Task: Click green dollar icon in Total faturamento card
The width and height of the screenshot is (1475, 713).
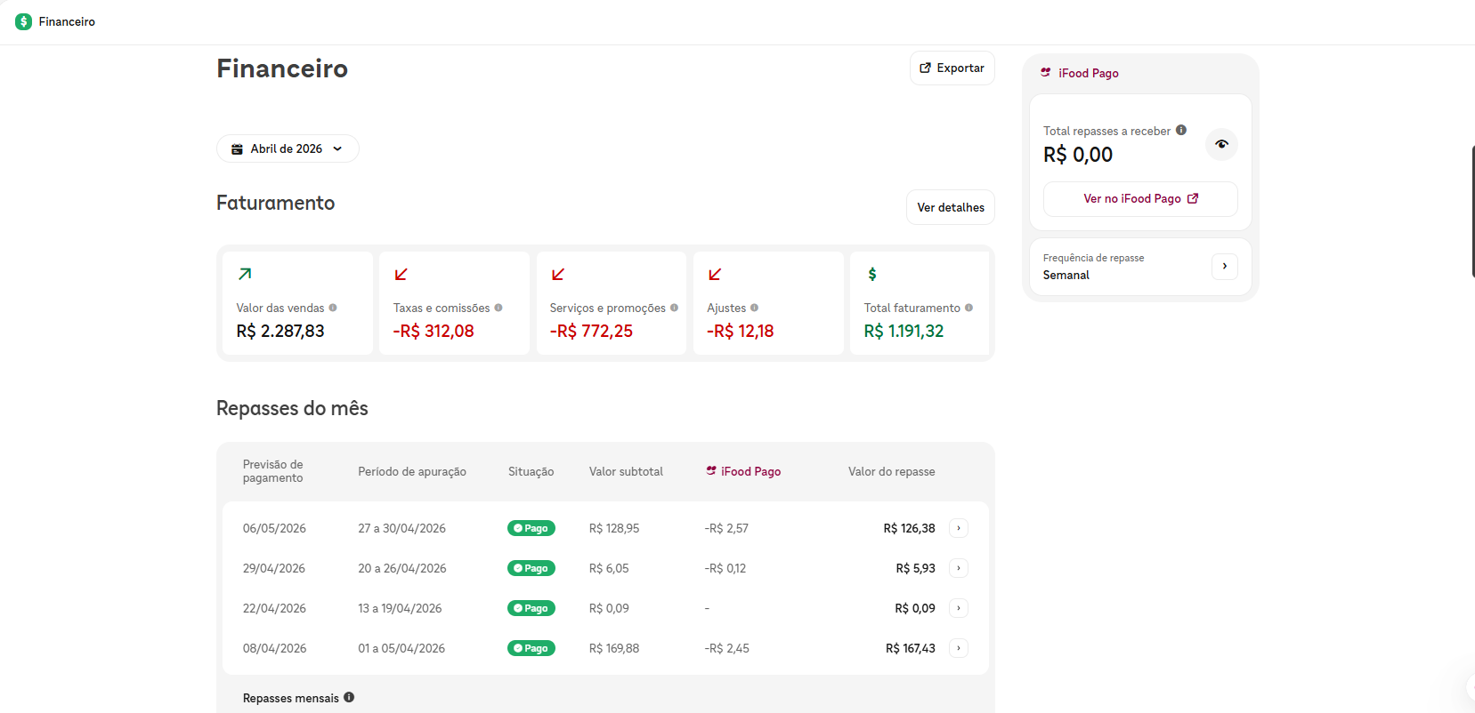Action: (x=872, y=274)
